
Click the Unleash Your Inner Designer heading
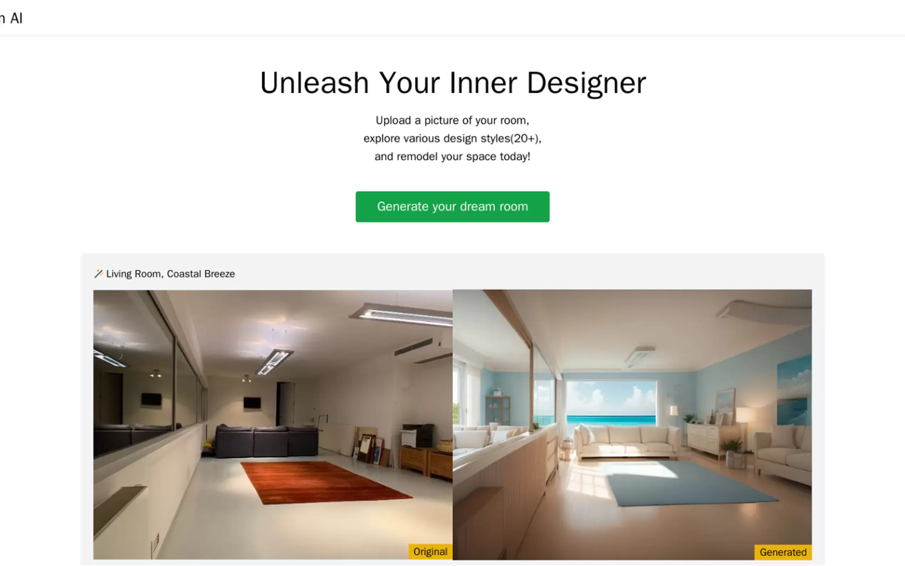click(453, 83)
